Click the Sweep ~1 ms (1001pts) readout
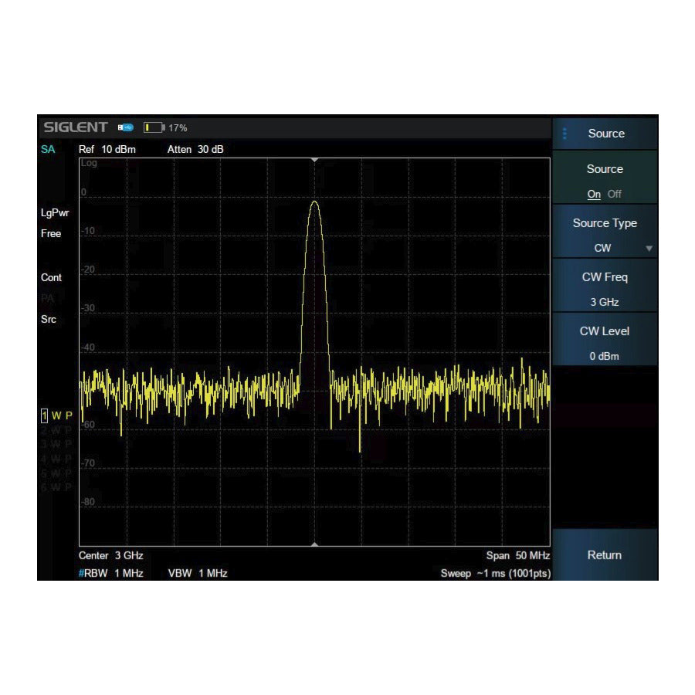Image resolution: width=695 pixels, height=695 pixels. pos(496,574)
